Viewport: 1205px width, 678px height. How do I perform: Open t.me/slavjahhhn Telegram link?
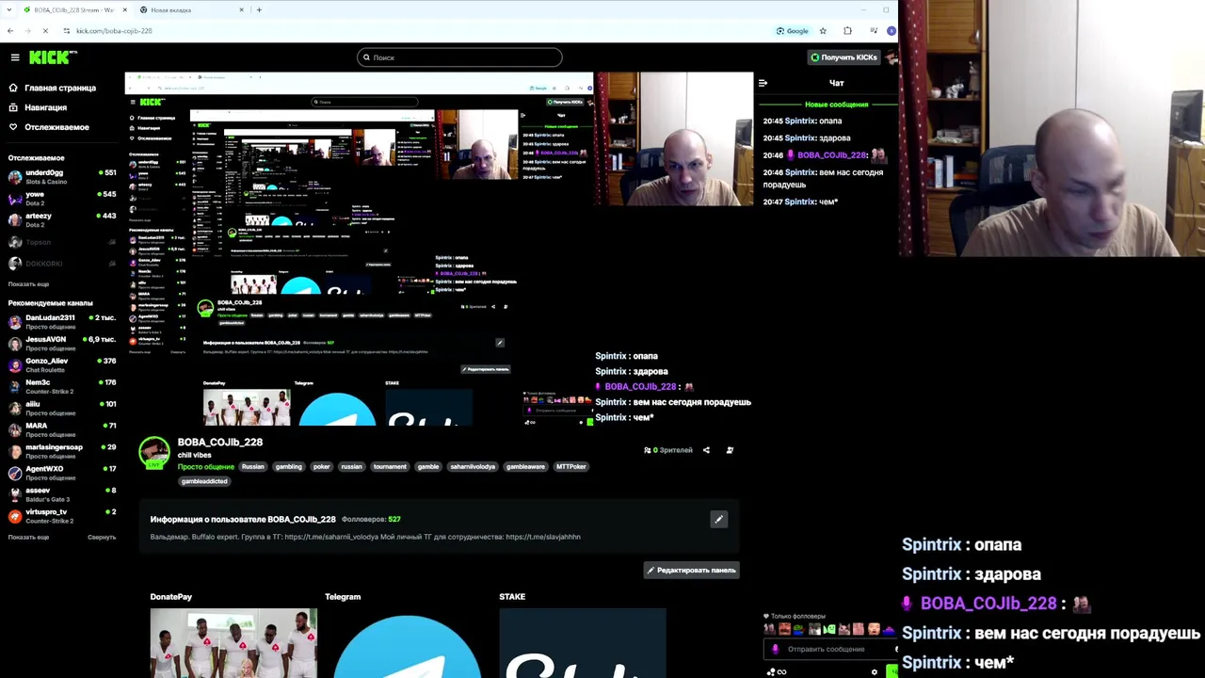point(543,537)
